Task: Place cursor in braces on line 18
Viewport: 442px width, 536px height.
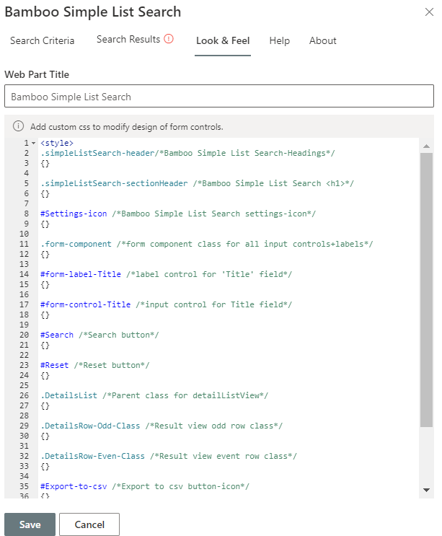Action: click(45, 315)
